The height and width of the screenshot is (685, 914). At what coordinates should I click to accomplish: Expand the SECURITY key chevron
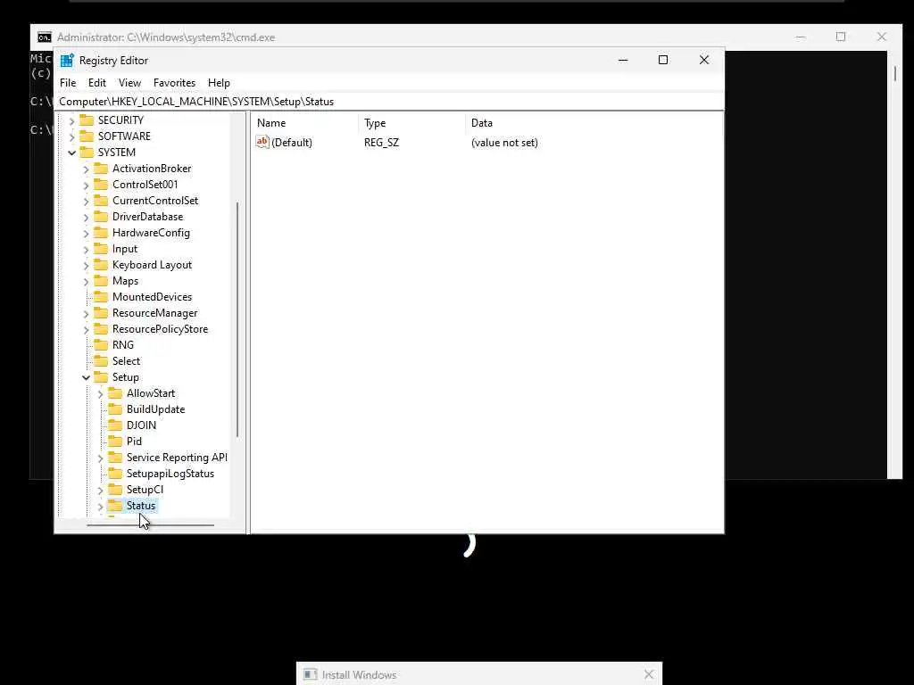[x=71, y=120]
